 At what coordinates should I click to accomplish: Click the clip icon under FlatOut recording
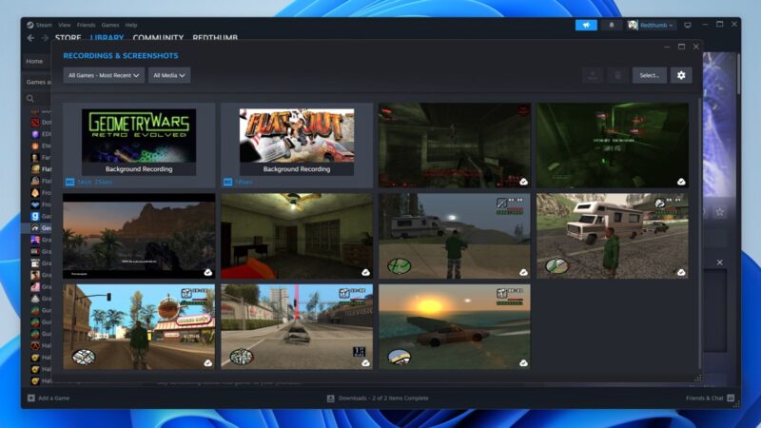(227, 182)
